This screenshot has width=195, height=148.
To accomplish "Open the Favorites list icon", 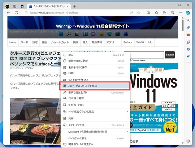I will pyautogui.click(x=156, y=13).
